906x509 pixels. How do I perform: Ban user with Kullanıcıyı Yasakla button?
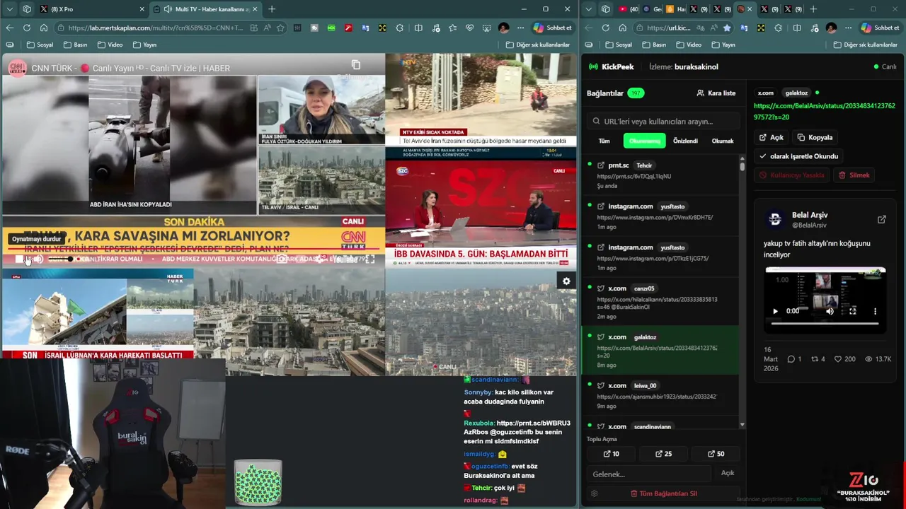tap(791, 175)
